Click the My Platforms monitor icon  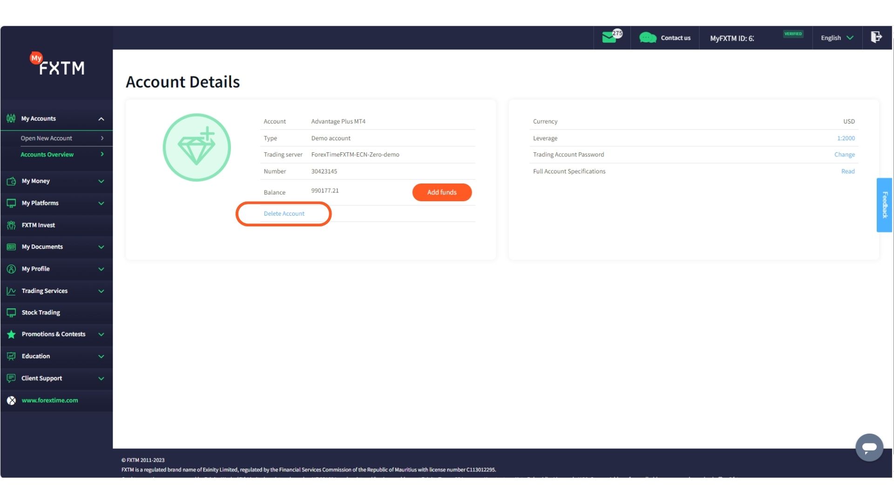(x=11, y=203)
